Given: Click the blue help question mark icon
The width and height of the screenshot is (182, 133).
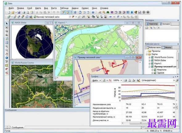Looking at the screenshot, I should click(93, 12).
